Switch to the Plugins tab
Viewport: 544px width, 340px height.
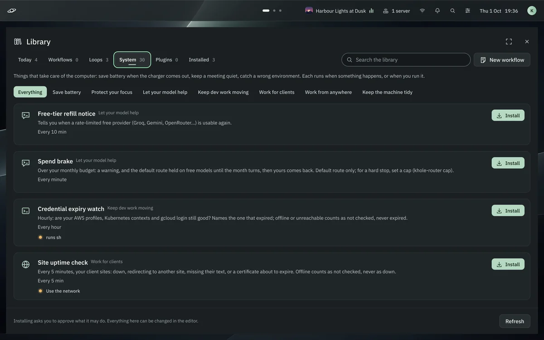(166, 59)
